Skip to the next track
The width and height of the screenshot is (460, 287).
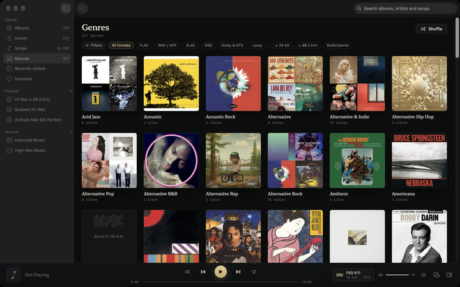238,272
